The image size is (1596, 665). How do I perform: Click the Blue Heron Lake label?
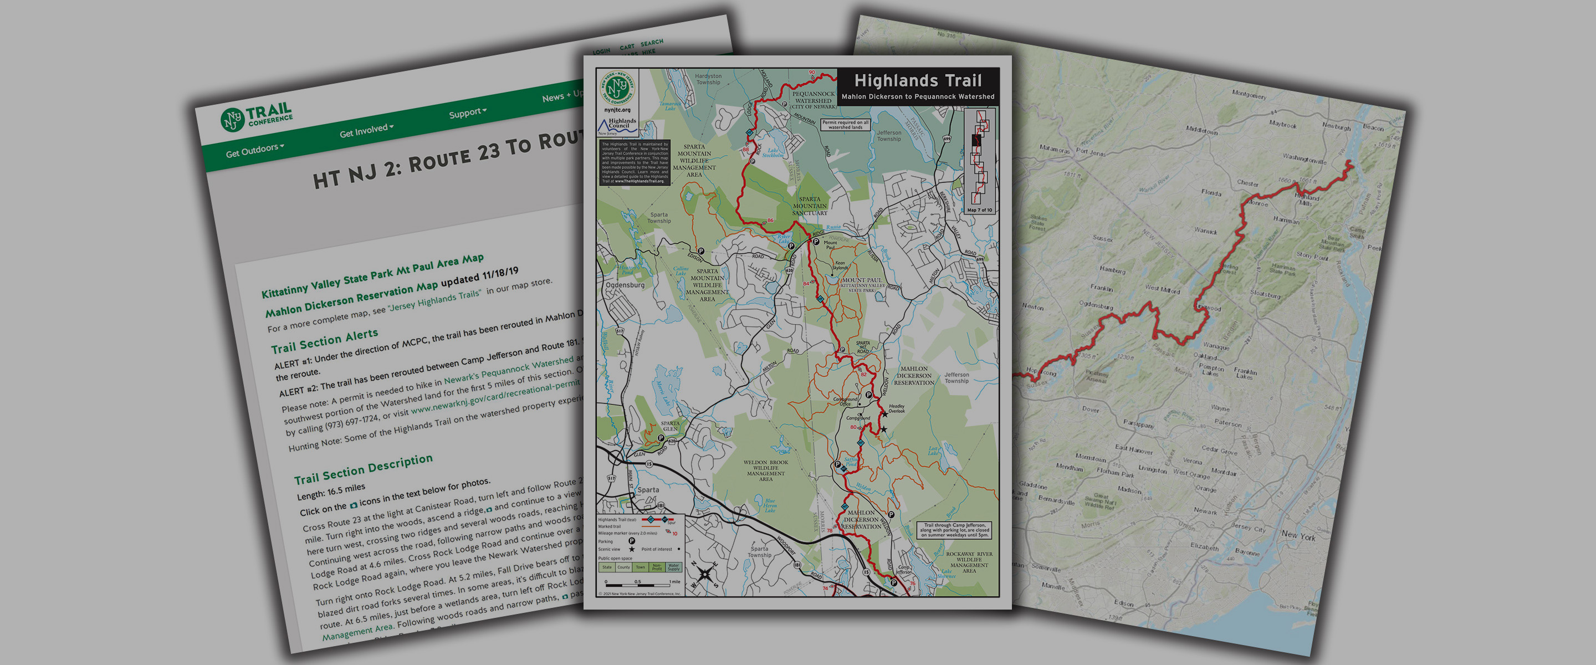(x=770, y=507)
